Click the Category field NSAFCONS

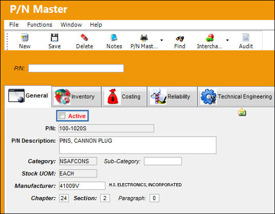78,161
